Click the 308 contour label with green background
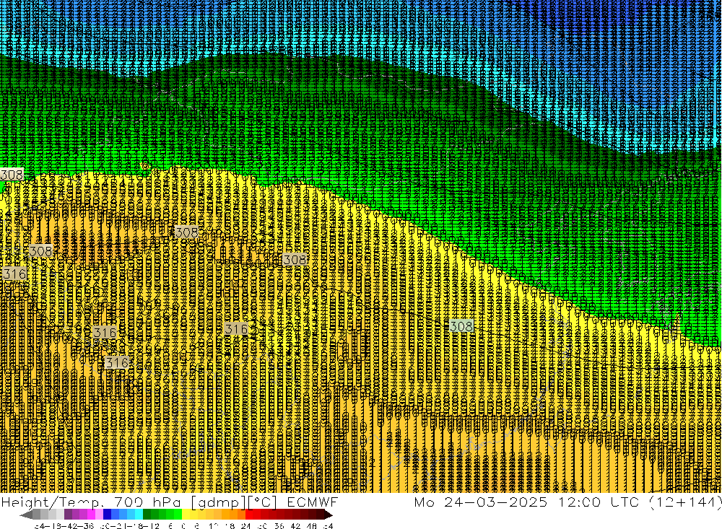This screenshot has height=529, width=722. point(461,326)
